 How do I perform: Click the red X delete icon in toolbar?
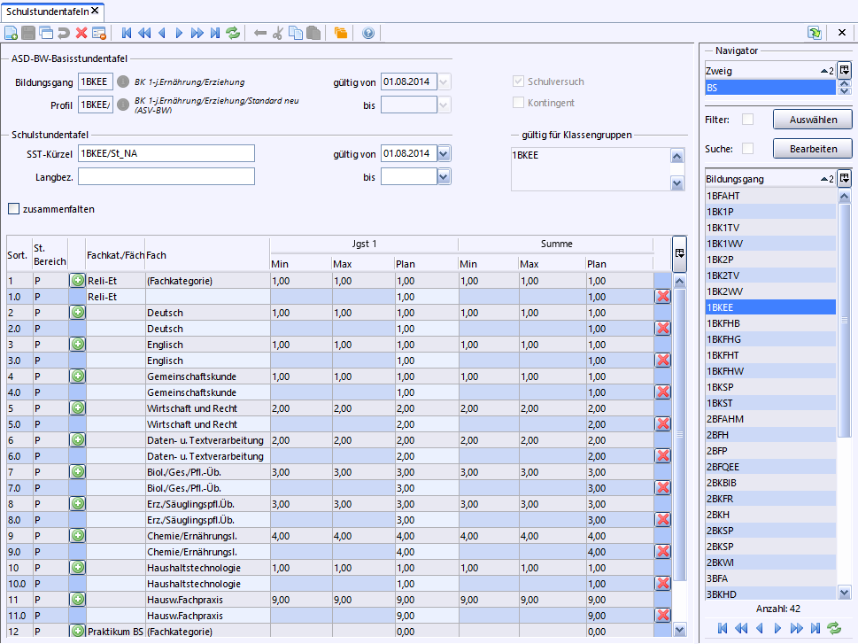point(81,34)
